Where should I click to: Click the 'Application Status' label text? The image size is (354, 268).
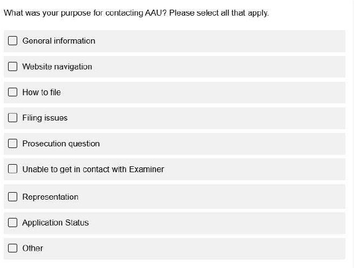point(55,223)
